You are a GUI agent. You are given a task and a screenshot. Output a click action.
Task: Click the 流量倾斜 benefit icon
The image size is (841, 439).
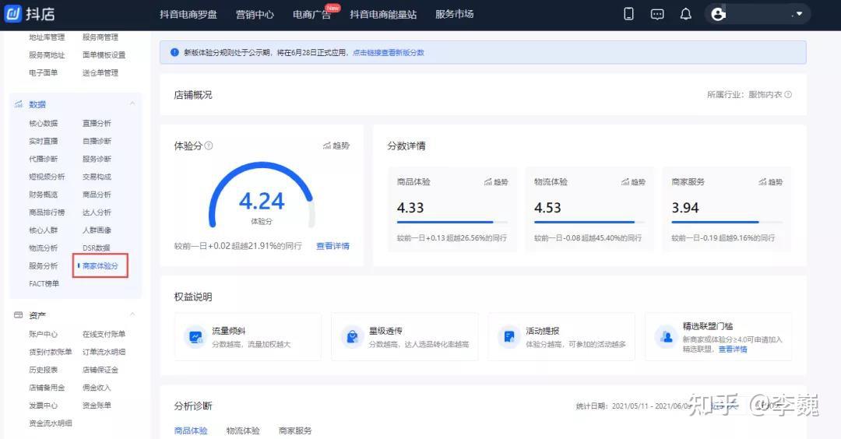pos(195,336)
